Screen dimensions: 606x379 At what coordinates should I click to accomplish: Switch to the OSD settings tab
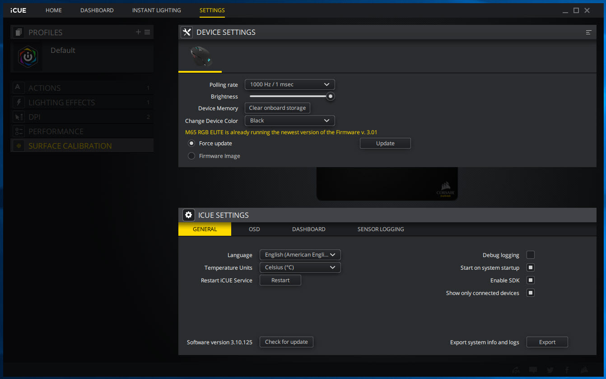click(254, 229)
